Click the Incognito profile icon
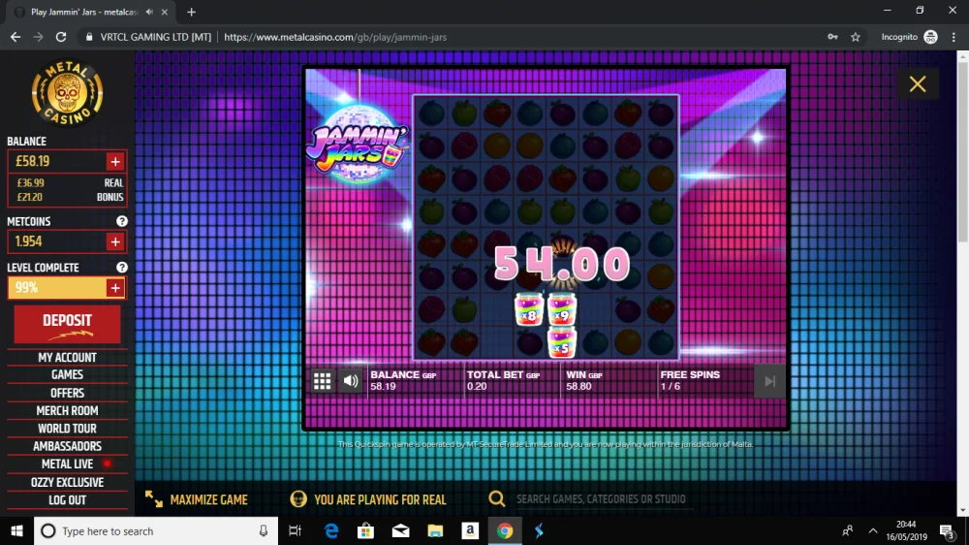 pyautogui.click(x=930, y=37)
